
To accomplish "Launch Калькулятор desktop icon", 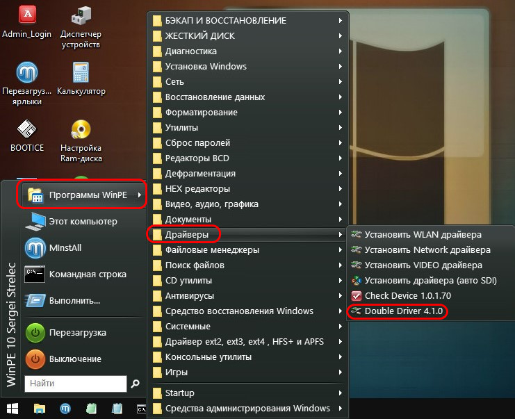I will tap(81, 78).
